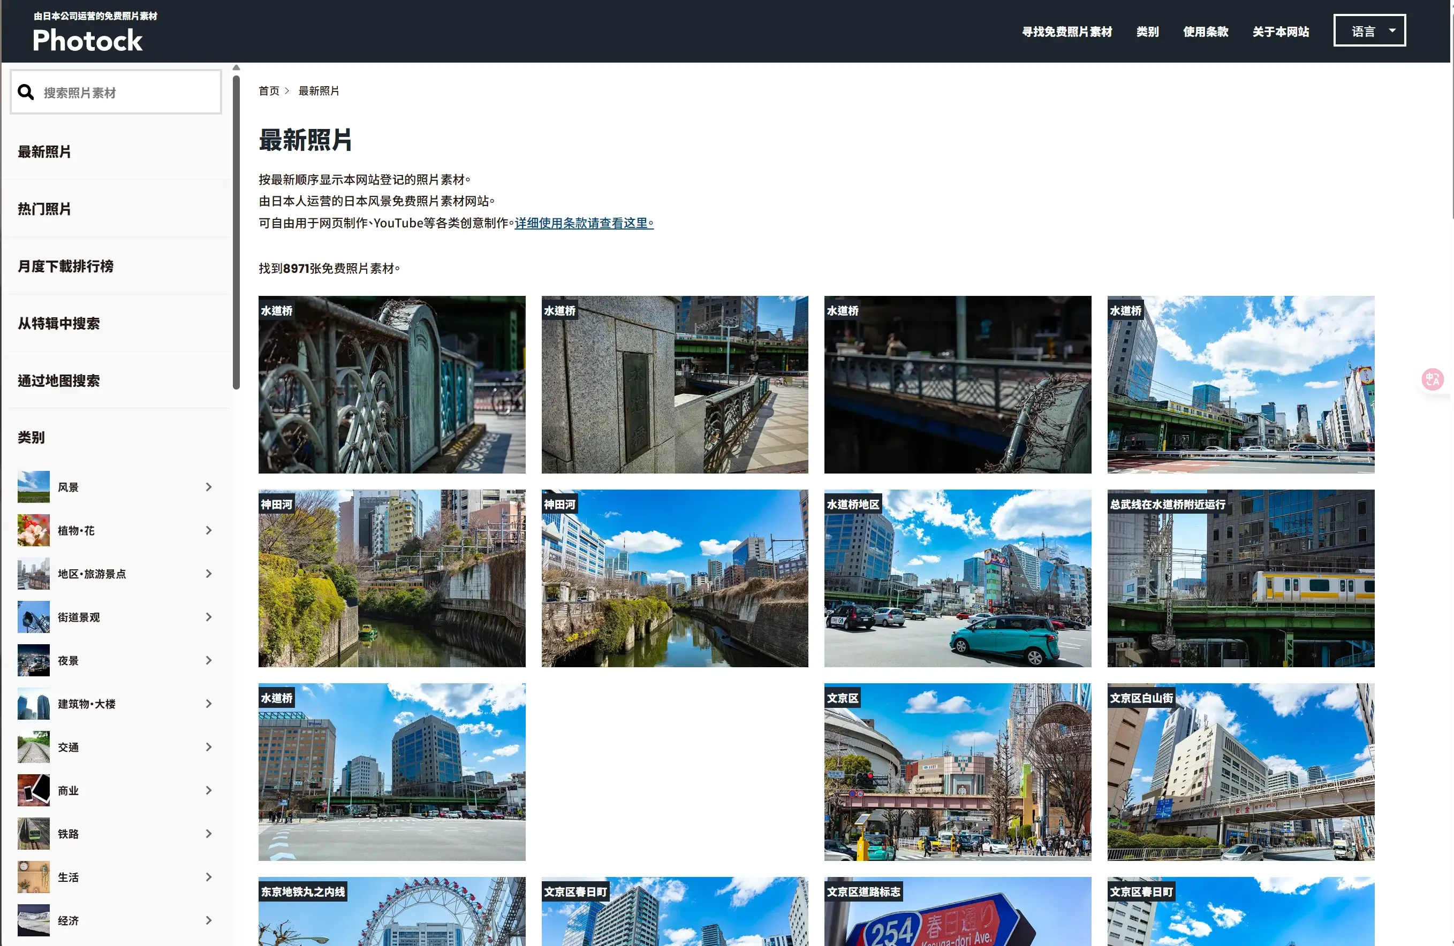The width and height of the screenshot is (1454, 946).
Task: Click the 植物·花 category flower icon
Action: 34,530
